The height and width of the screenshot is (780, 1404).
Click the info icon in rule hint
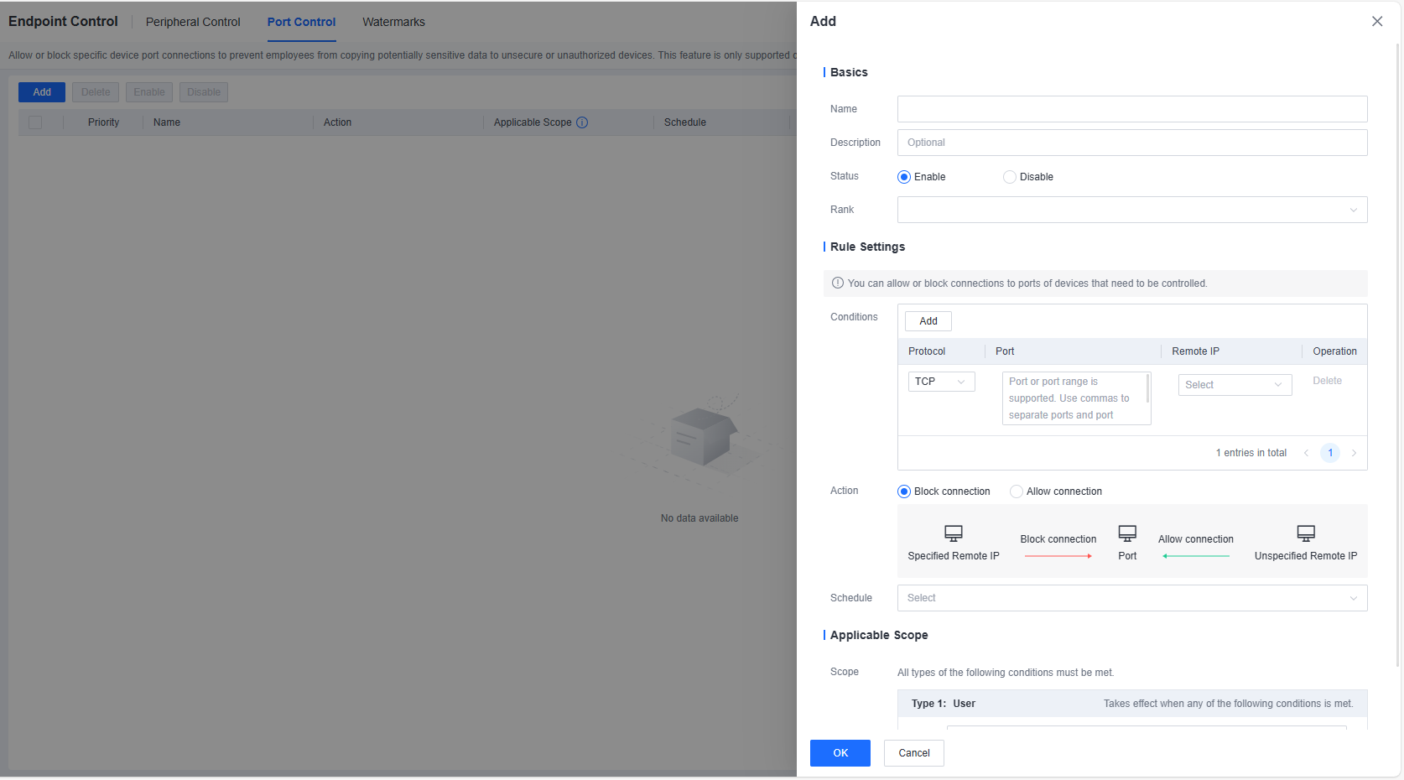(837, 283)
